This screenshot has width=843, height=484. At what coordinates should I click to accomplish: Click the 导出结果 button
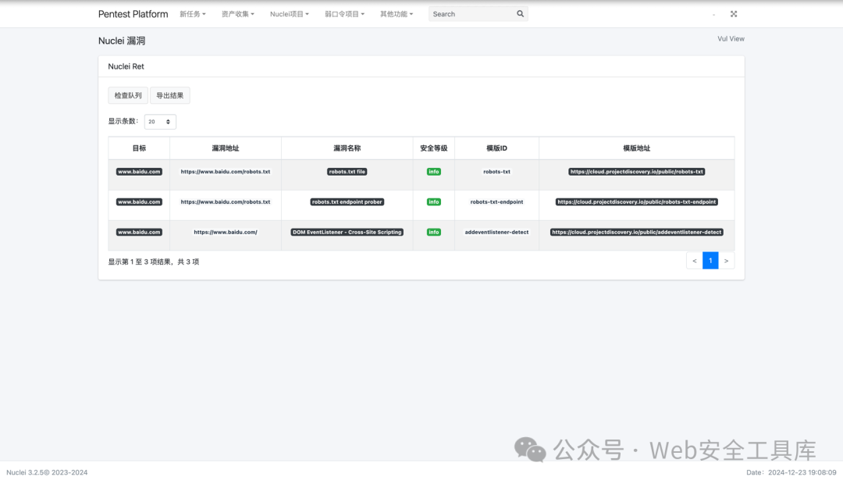[x=170, y=95]
